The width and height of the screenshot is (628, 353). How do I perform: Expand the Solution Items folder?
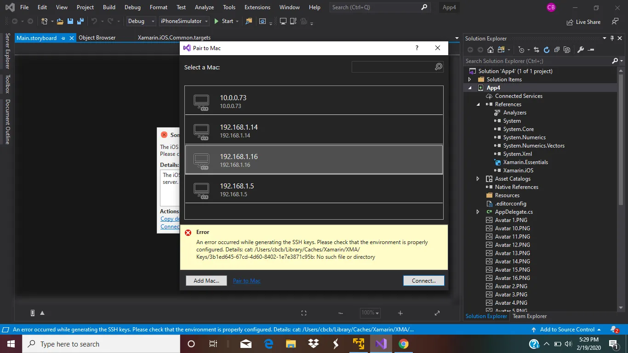(469, 80)
